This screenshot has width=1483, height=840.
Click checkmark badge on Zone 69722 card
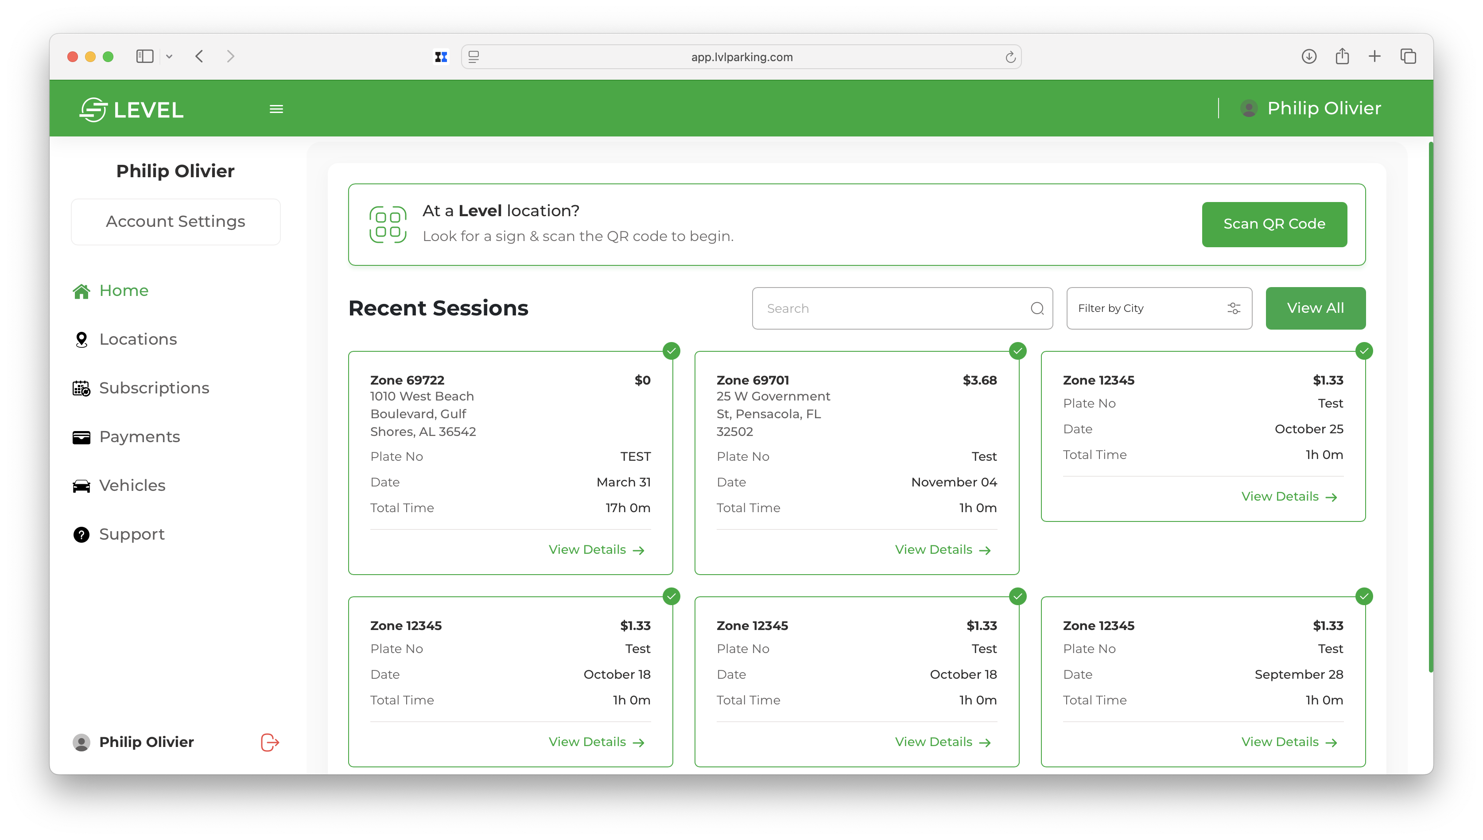[672, 351]
